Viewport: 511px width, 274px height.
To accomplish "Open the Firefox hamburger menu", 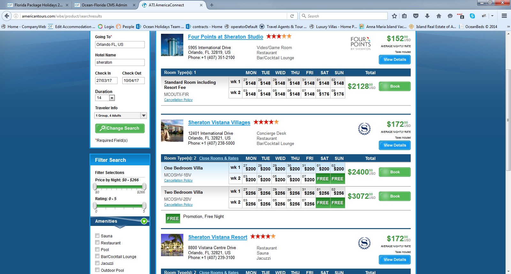I will [504, 16].
